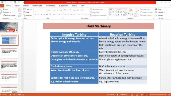This screenshot has width=171, height=96.
Task: Switch to Reading view in status bar
Action: point(142,95)
